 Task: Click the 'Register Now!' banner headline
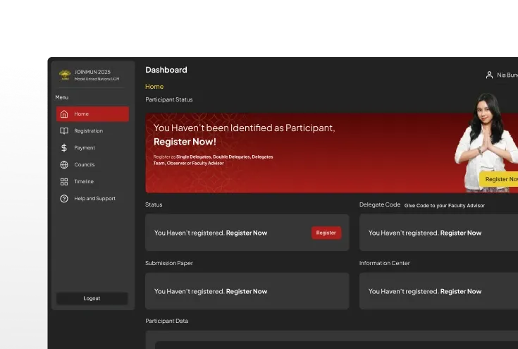pyautogui.click(x=185, y=142)
